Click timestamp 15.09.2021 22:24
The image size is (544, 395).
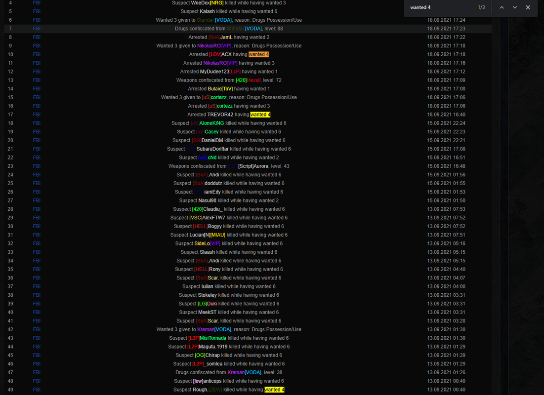(446, 123)
